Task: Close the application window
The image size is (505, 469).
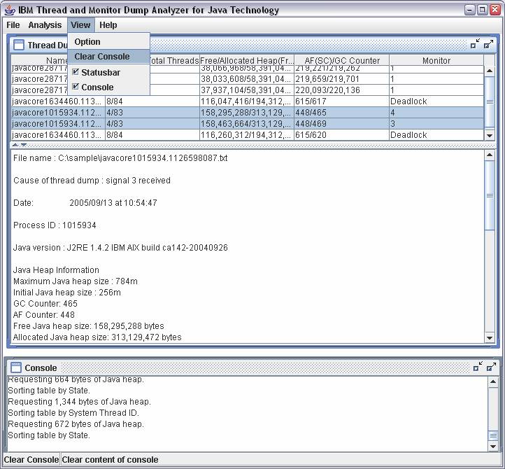Action: point(495,10)
